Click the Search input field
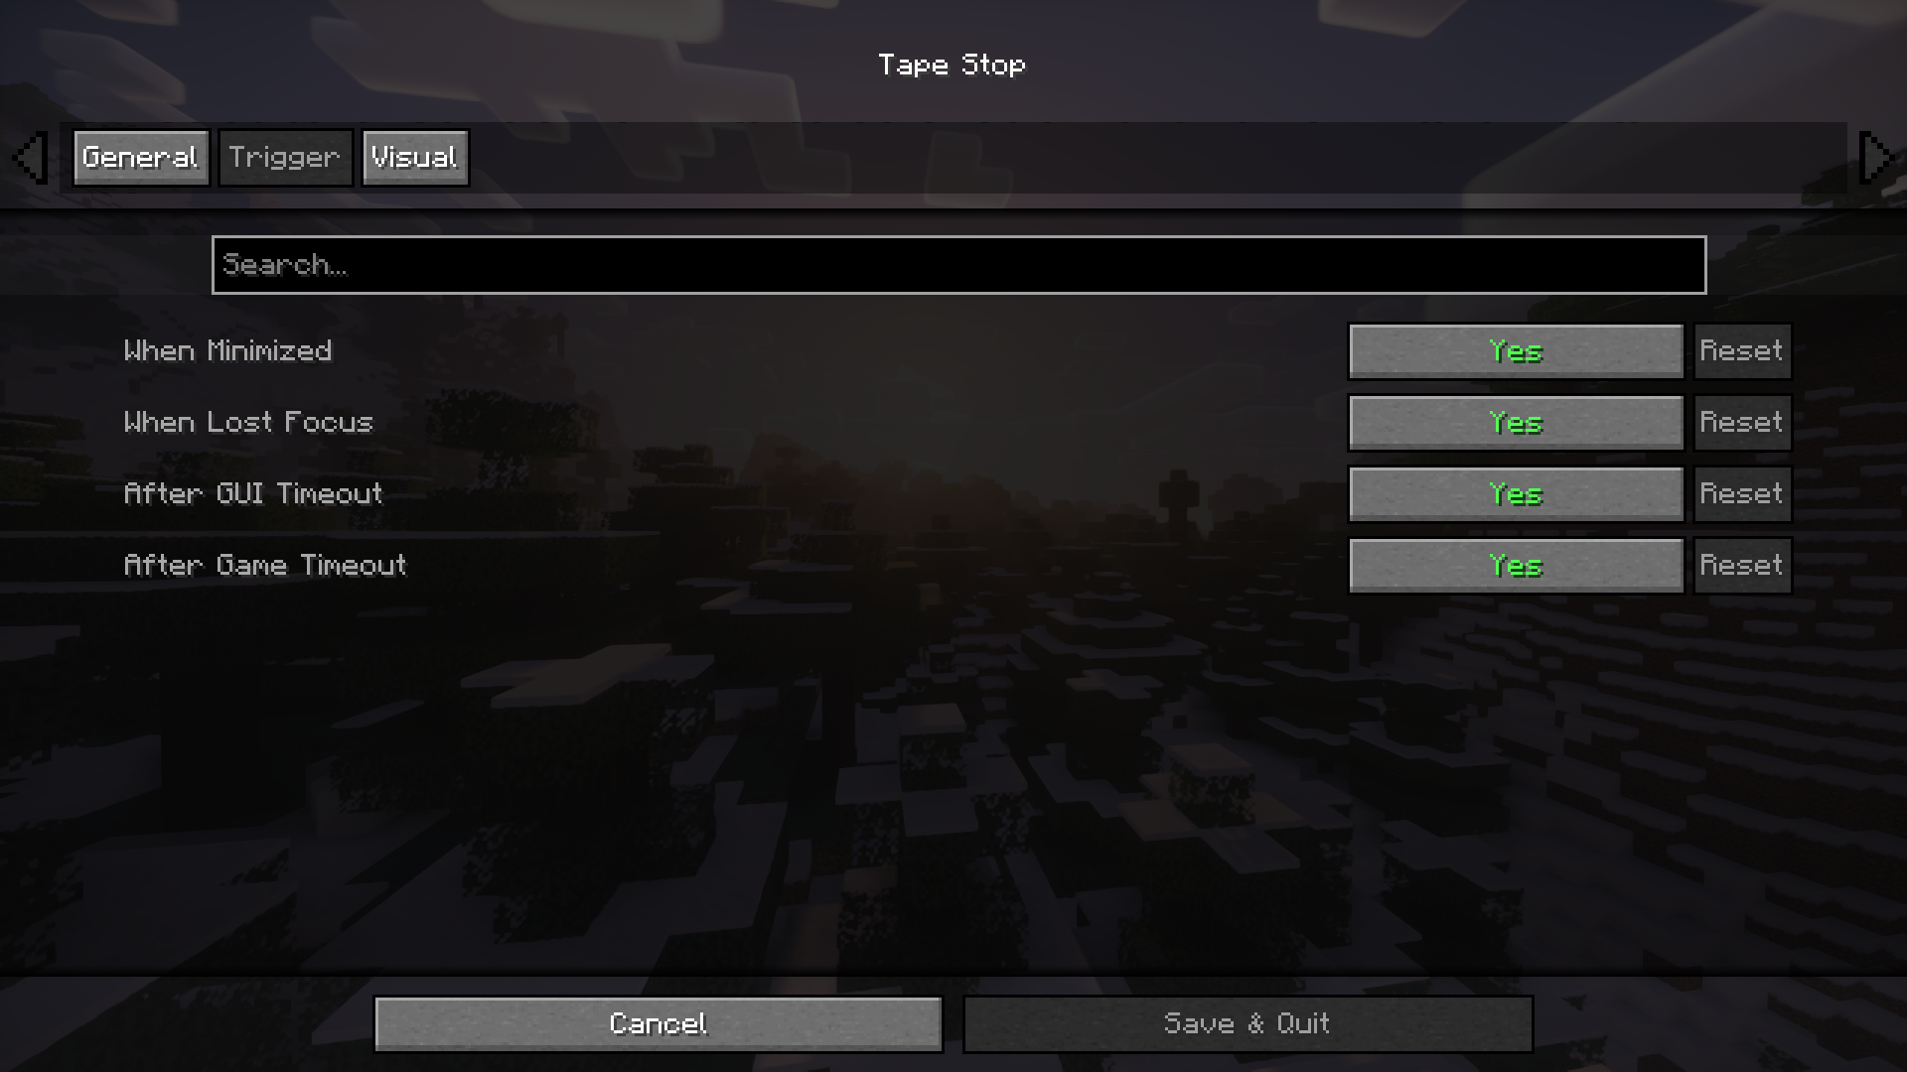Screen dimensions: 1907x1072 click(958, 264)
